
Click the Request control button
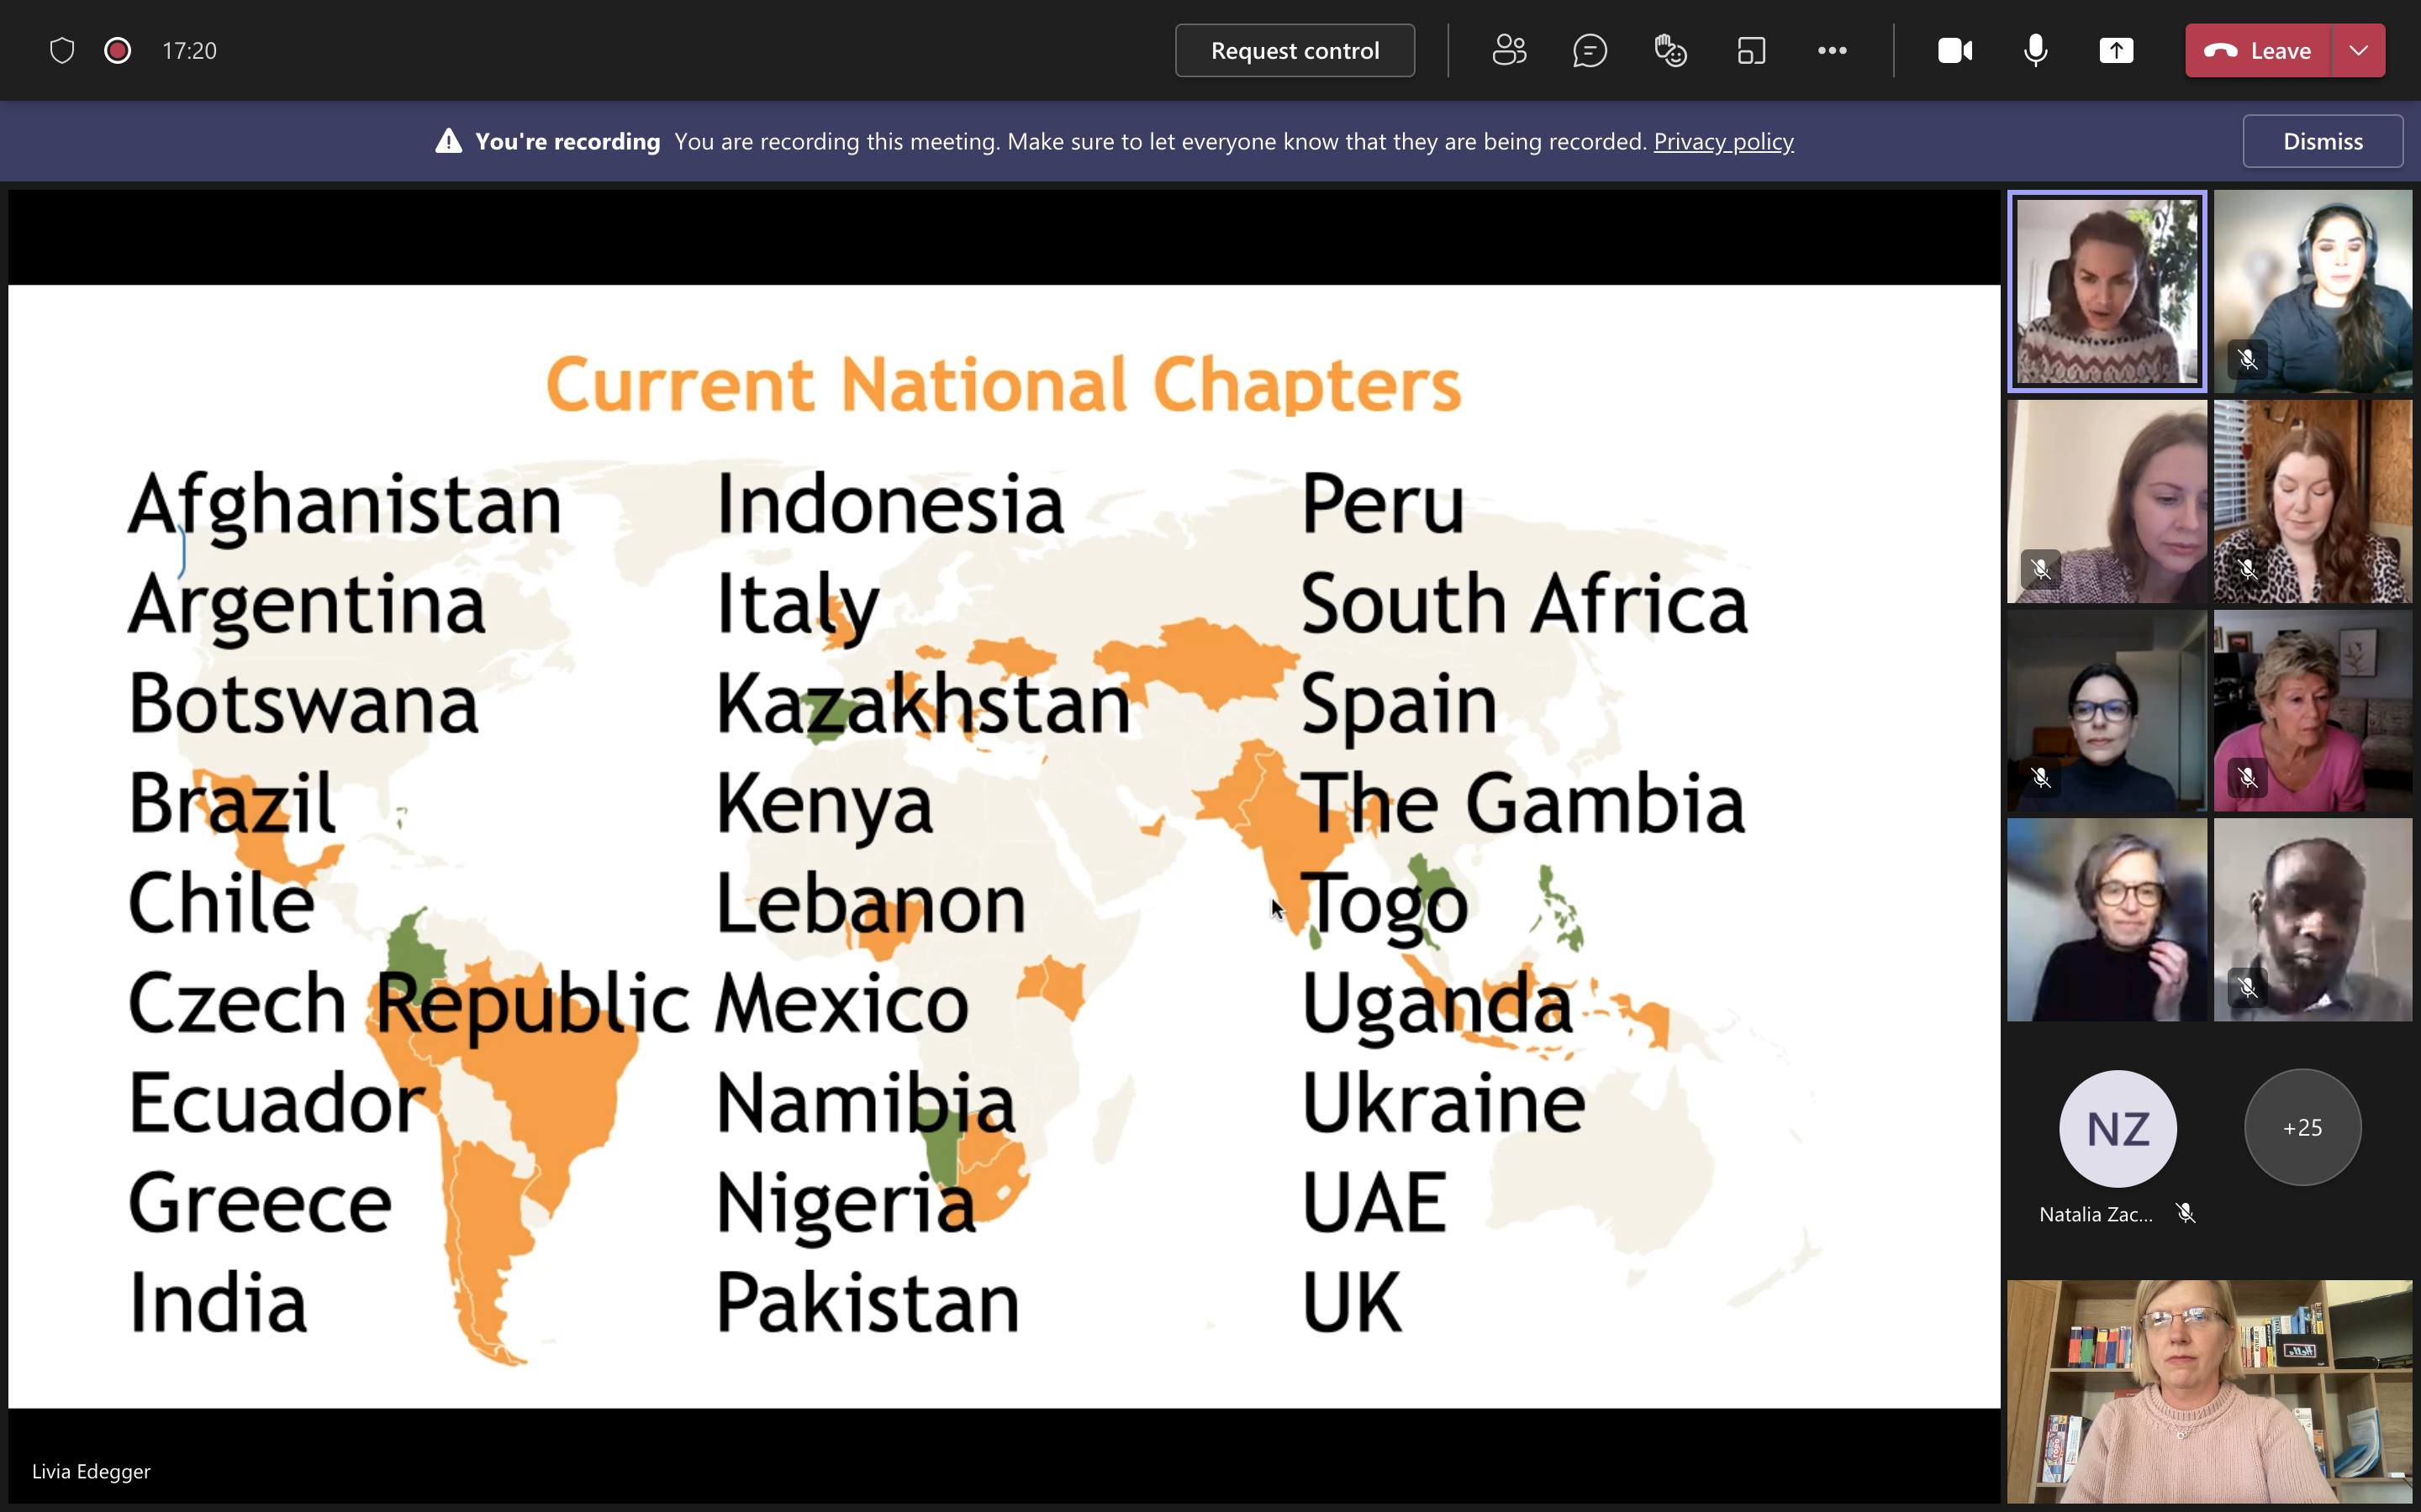[x=1295, y=50]
